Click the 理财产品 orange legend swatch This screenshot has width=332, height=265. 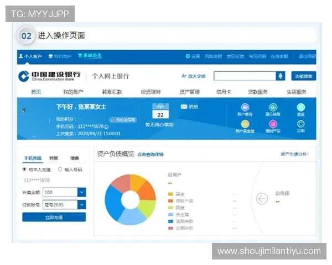pos(170,201)
